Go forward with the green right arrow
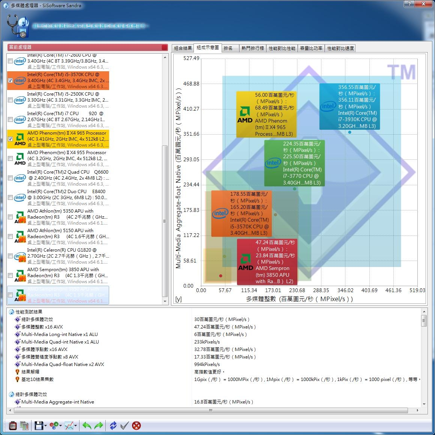 [99, 425]
